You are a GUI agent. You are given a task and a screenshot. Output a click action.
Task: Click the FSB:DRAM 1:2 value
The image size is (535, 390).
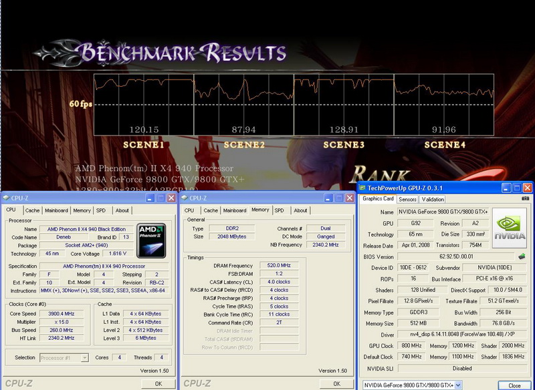click(x=279, y=274)
